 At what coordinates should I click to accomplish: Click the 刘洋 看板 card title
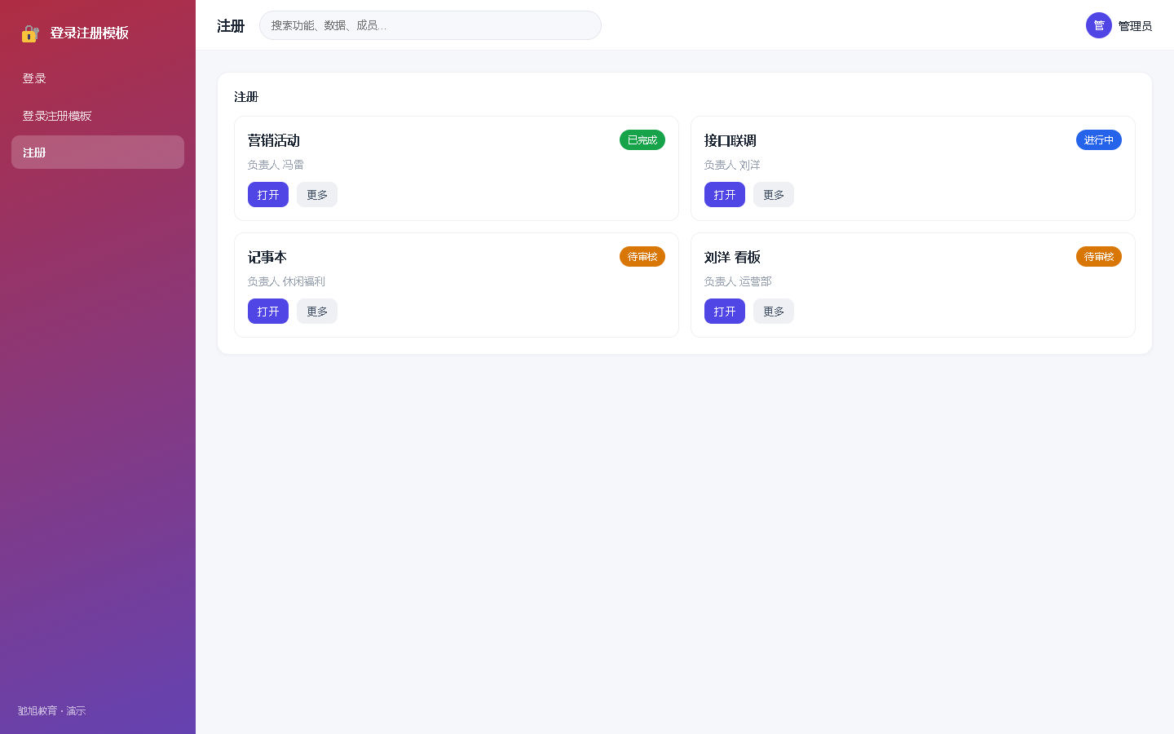[x=732, y=257]
